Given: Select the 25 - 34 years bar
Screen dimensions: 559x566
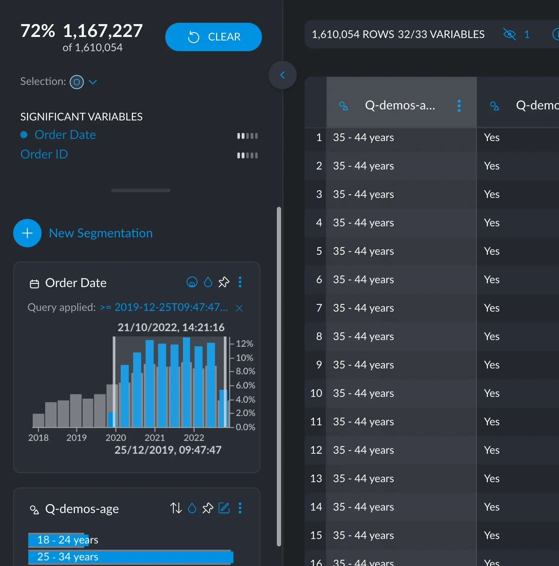Looking at the screenshot, I should point(131,557).
